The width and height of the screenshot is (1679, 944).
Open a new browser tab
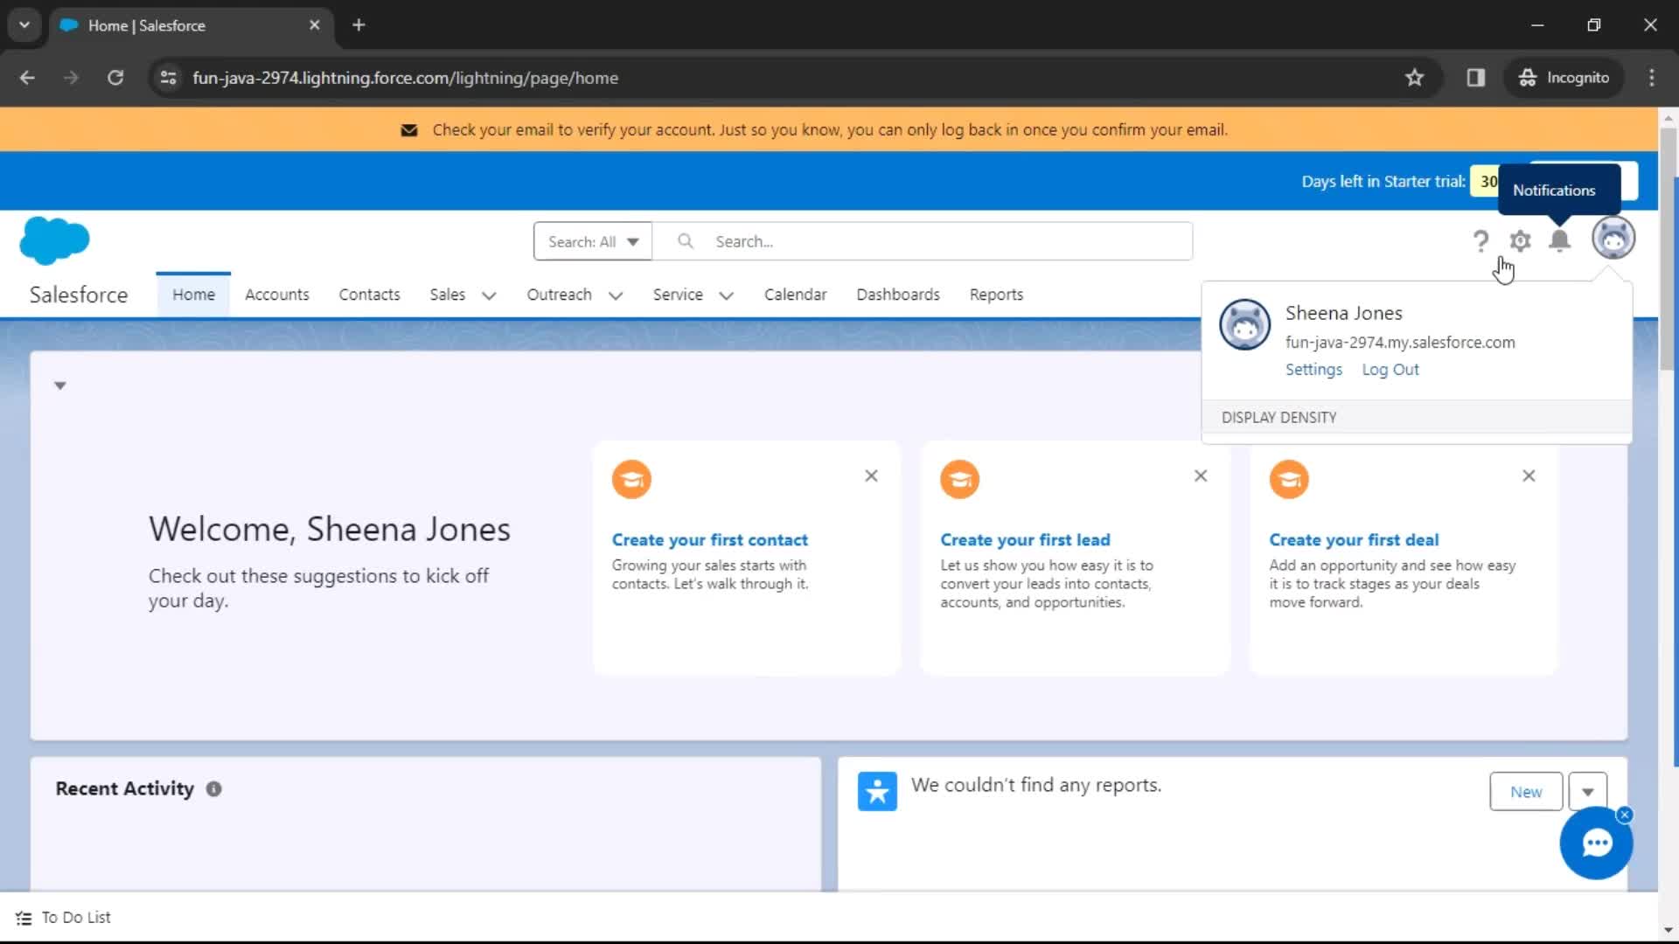tap(359, 24)
